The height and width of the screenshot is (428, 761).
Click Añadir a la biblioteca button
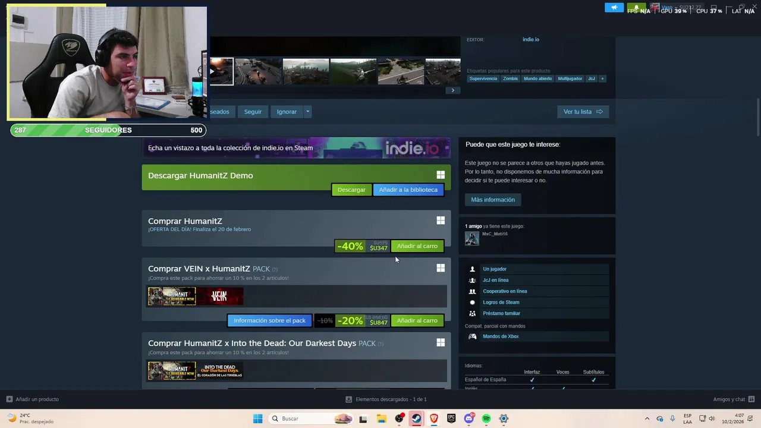[x=408, y=190]
